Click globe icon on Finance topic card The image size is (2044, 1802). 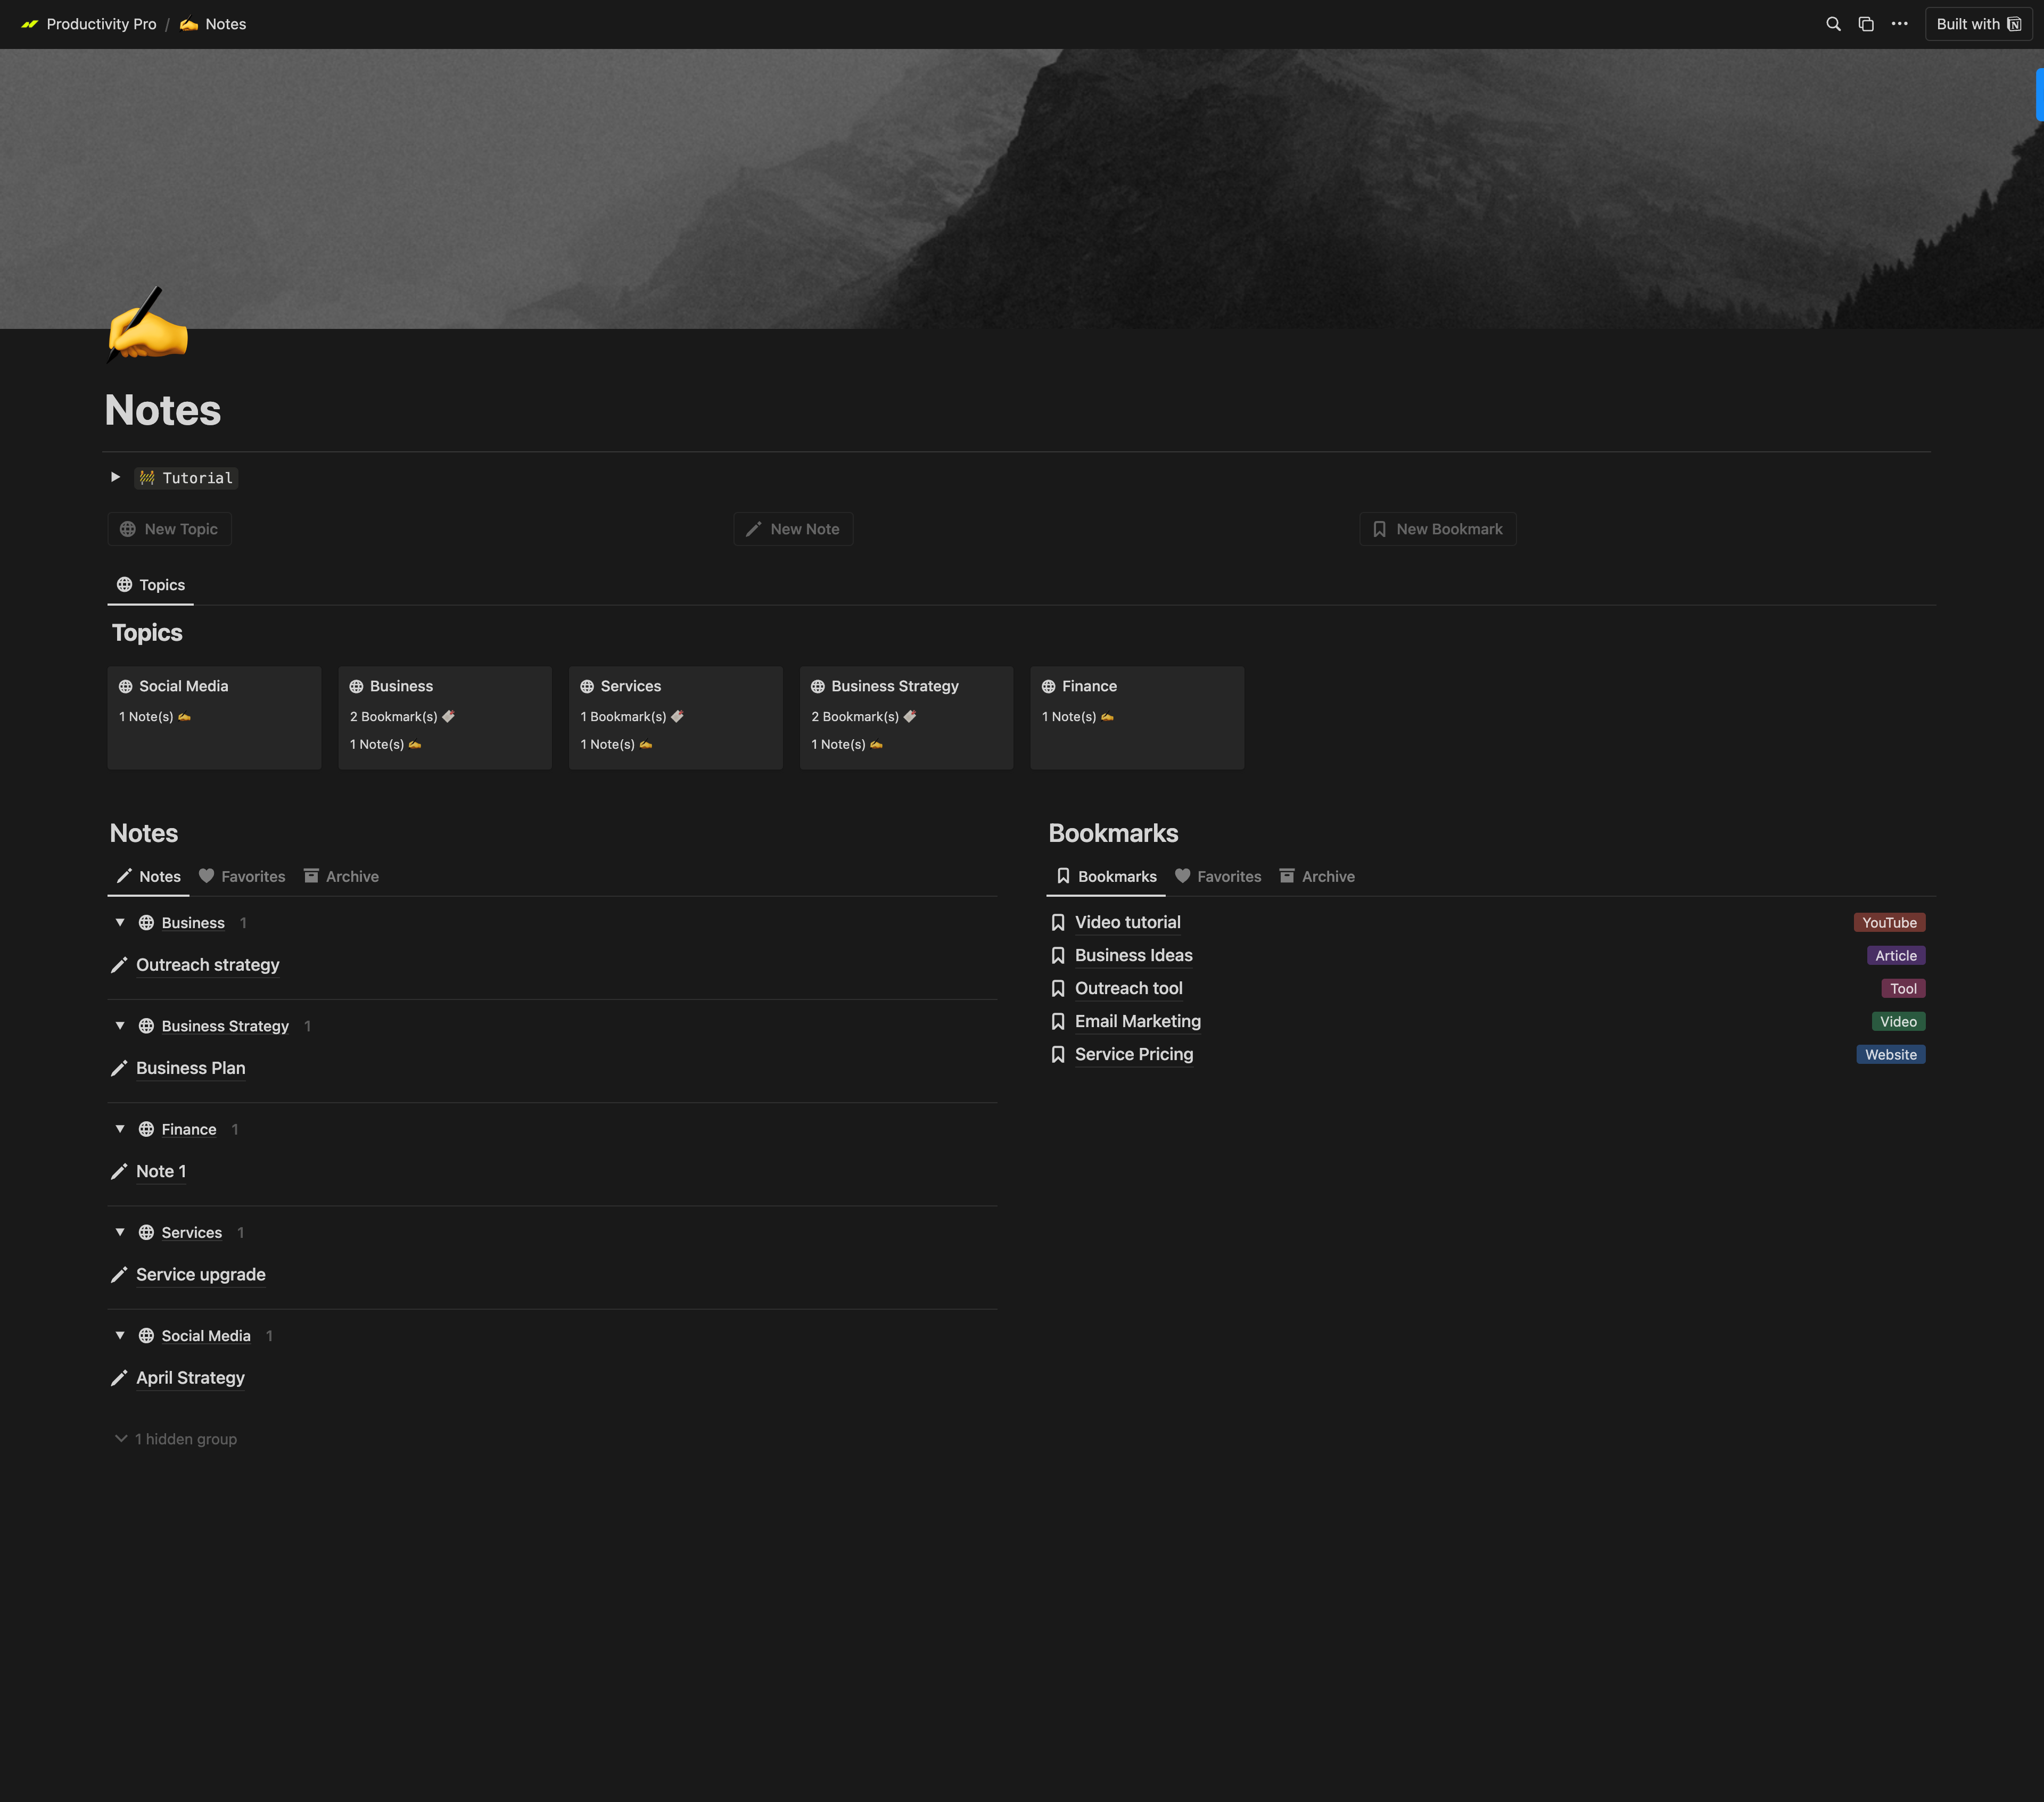tap(1048, 686)
